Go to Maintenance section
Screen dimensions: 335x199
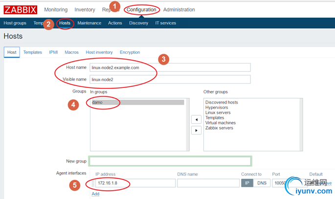tap(89, 23)
